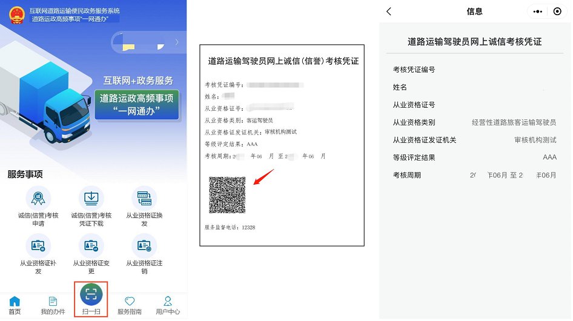Tap the 扫一扫 scan button
The image size is (573, 321).
[91, 299]
